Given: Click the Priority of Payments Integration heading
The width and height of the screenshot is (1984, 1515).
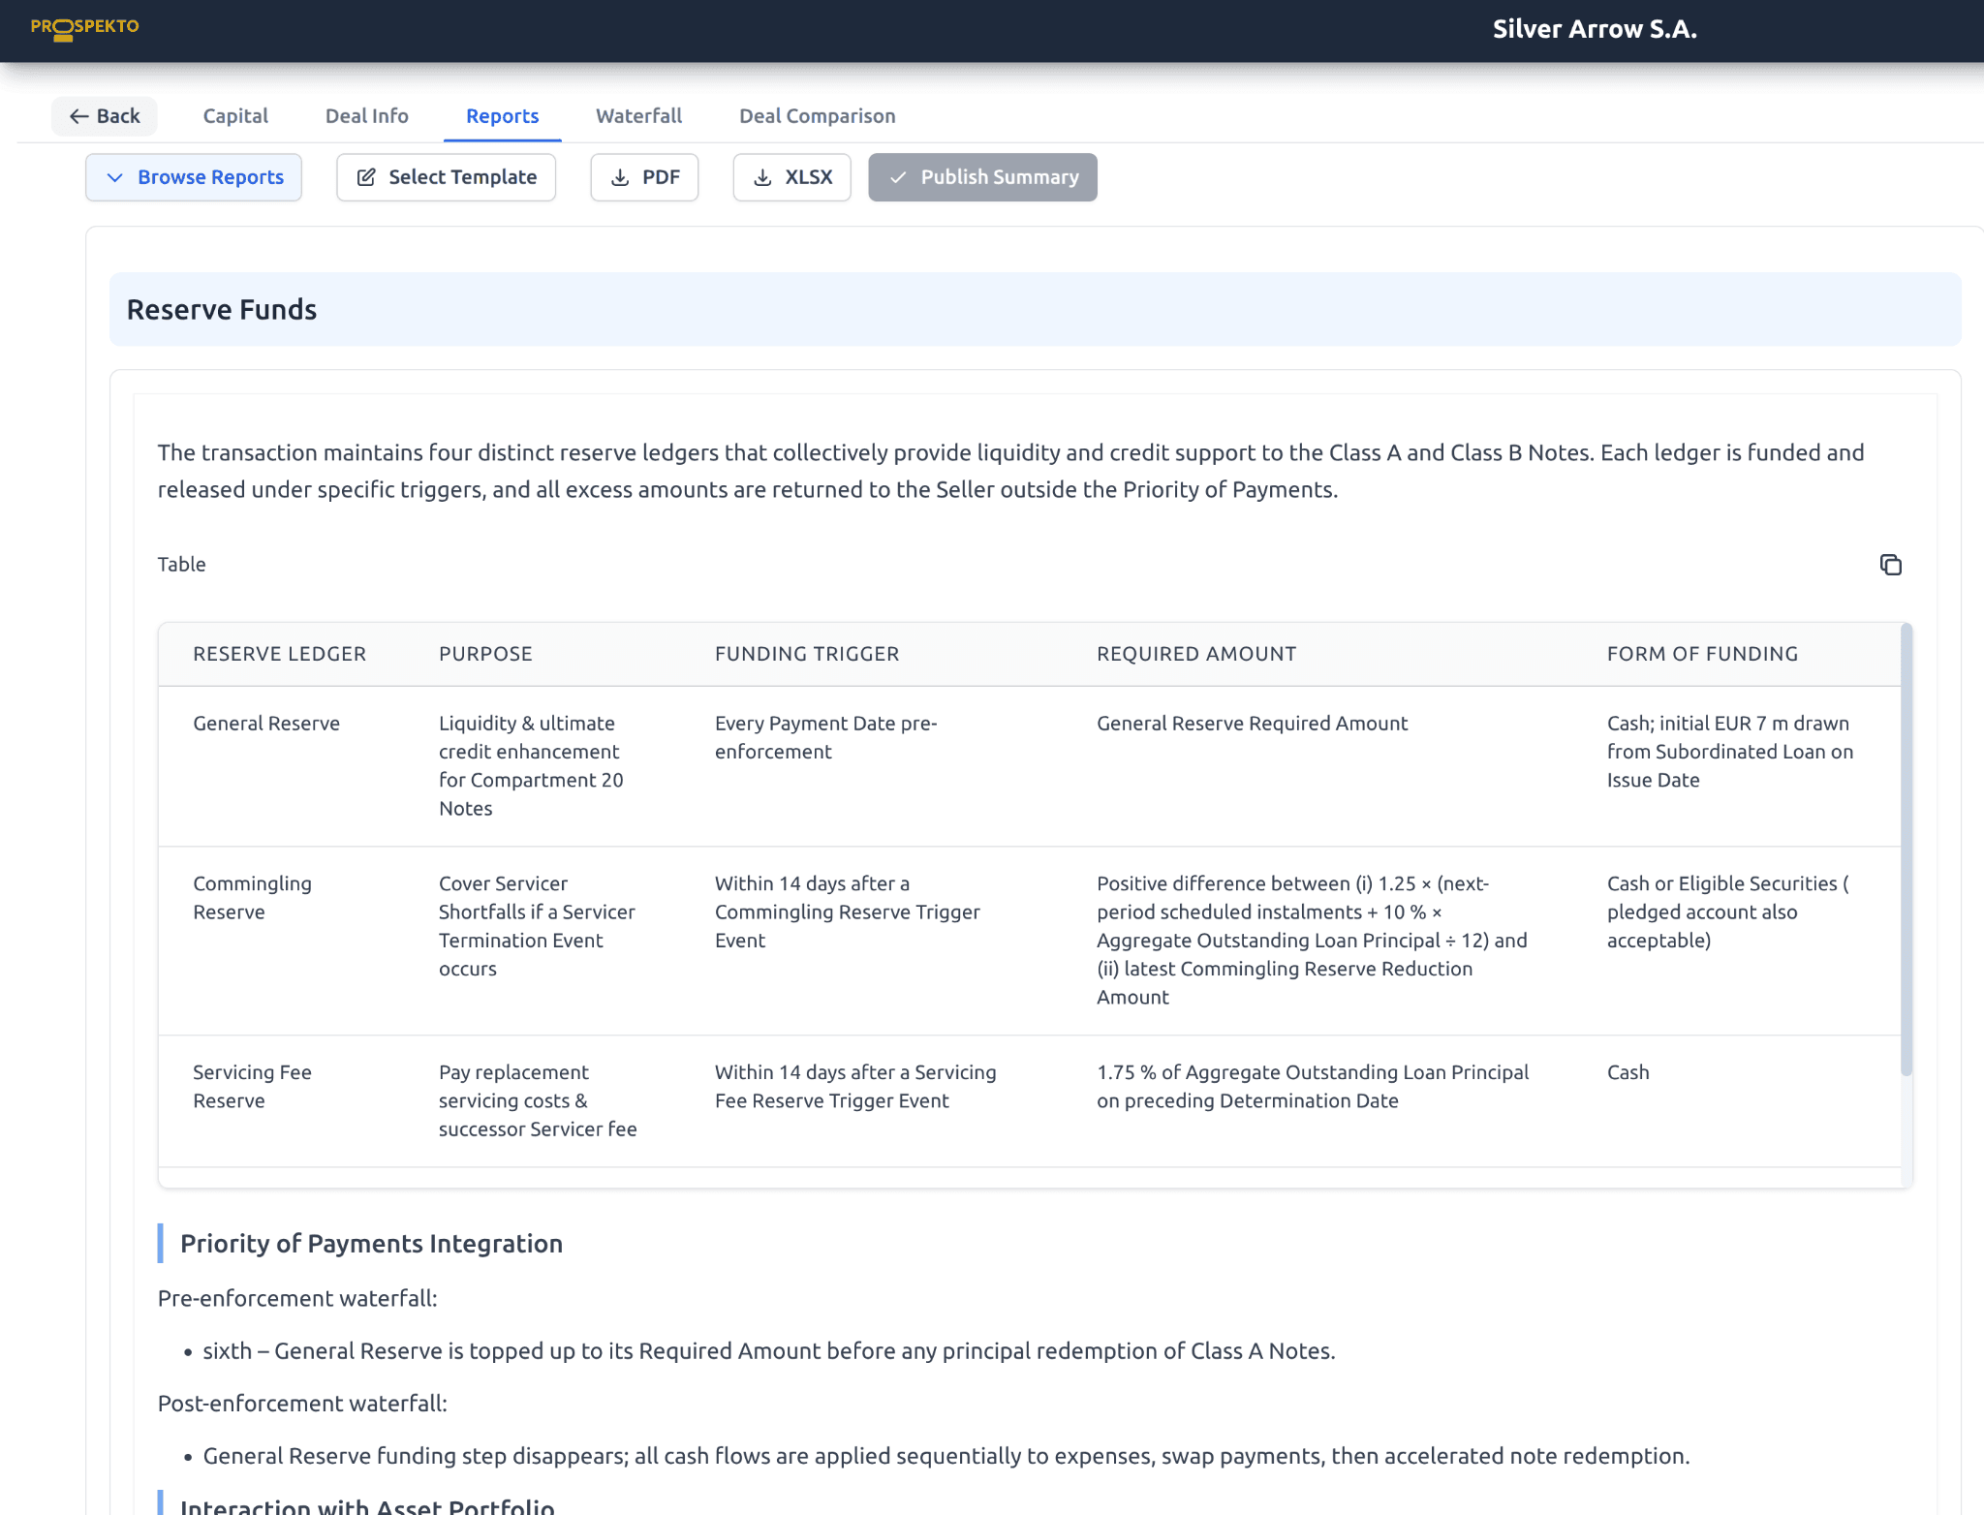Looking at the screenshot, I should pyautogui.click(x=371, y=1244).
